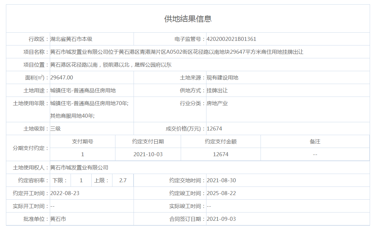
Task: Click the 约定开工时间 label
Action: (x=31, y=193)
